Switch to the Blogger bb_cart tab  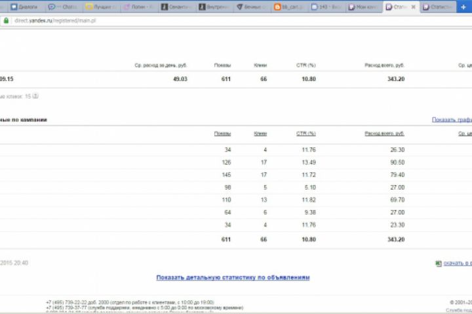290,7
